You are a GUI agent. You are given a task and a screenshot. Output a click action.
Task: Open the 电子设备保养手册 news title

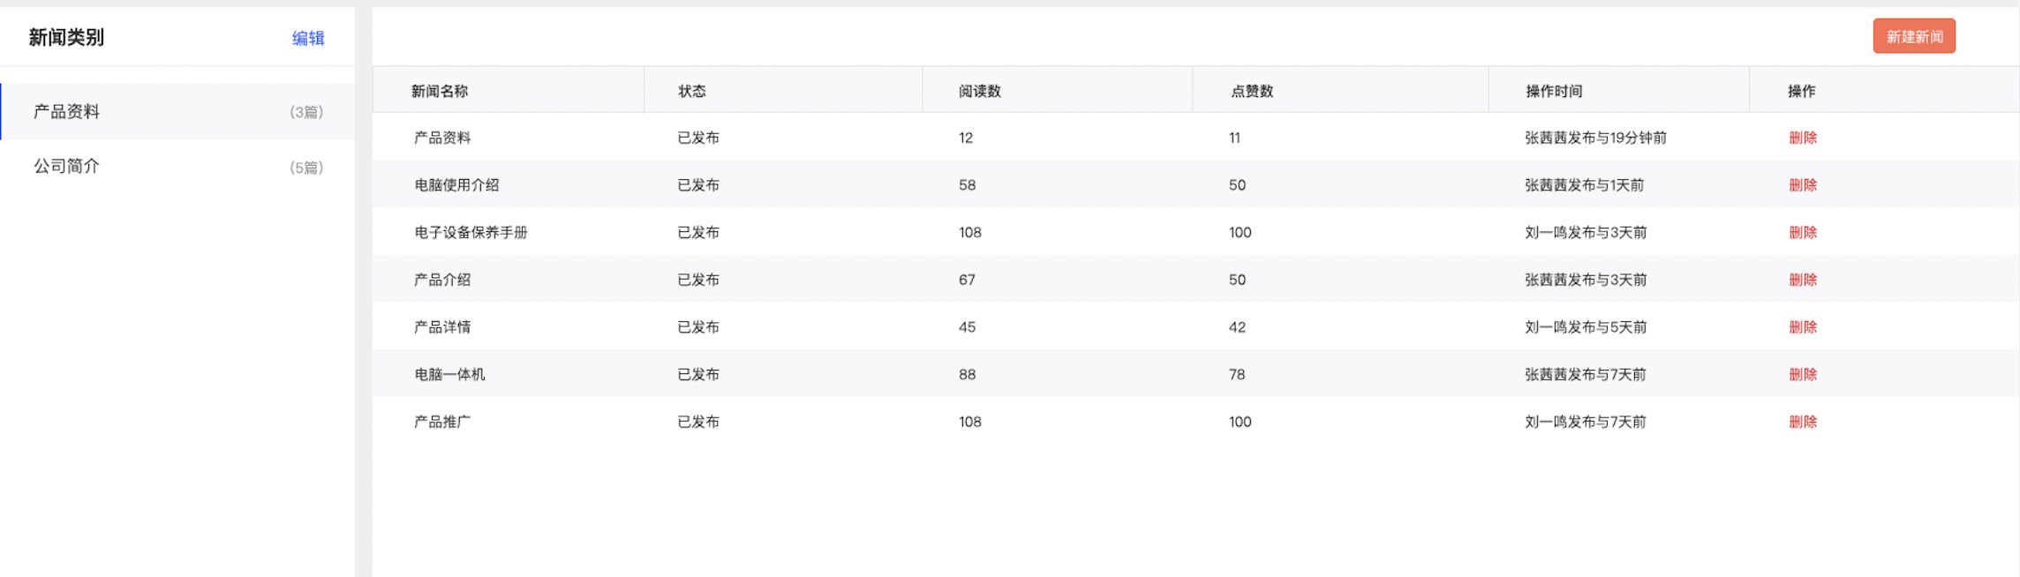click(471, 233)
